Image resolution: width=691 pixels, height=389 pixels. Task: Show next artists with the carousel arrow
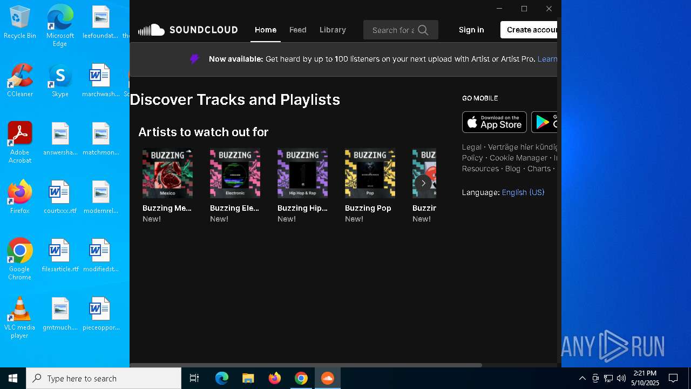coord(423,183)
